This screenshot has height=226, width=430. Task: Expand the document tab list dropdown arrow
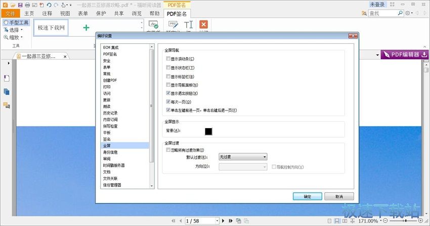[x=377, y=55]
